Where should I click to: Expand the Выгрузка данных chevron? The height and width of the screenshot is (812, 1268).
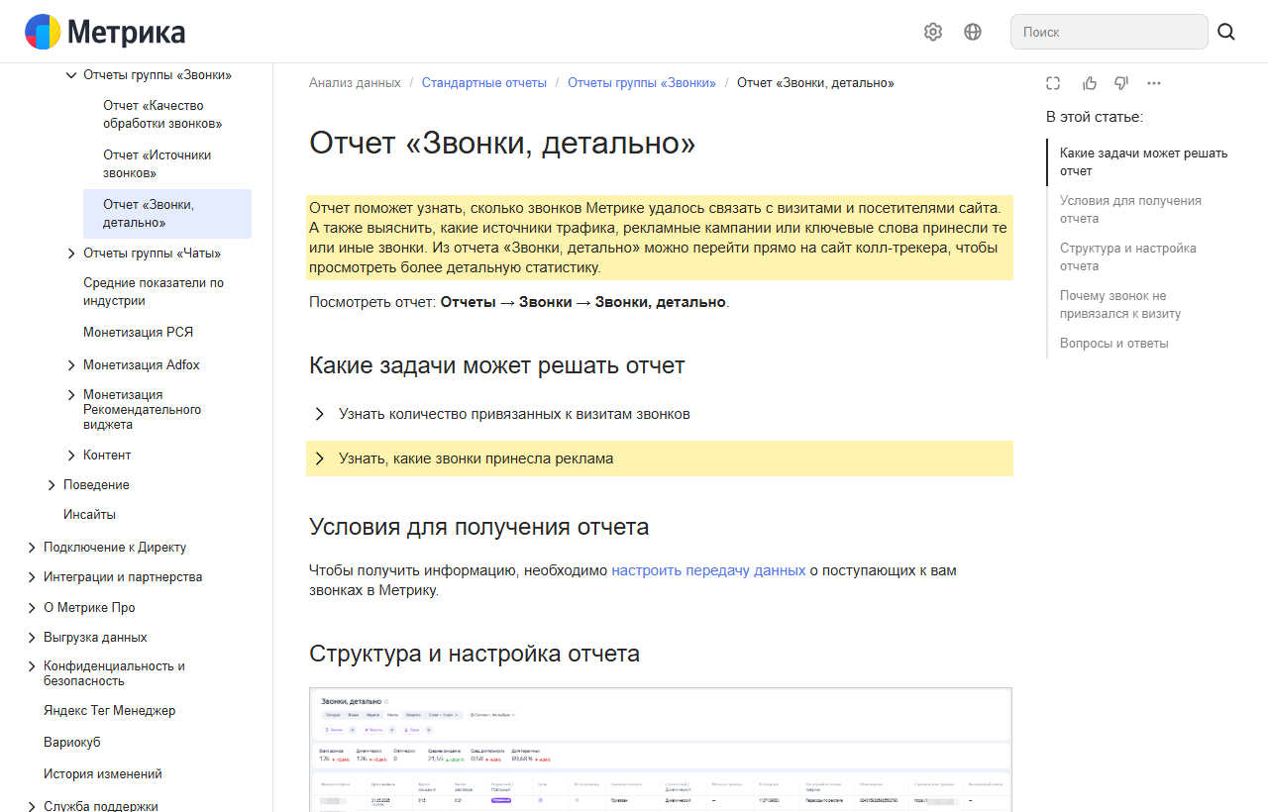(x=32, y=638)
